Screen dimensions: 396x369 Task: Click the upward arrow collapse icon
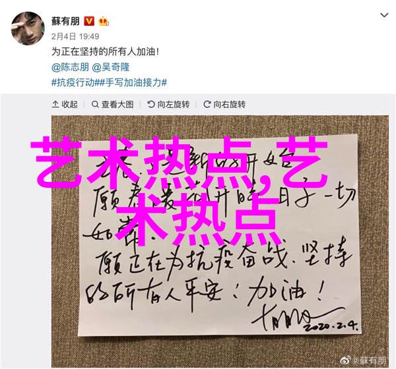click(55, 104)
